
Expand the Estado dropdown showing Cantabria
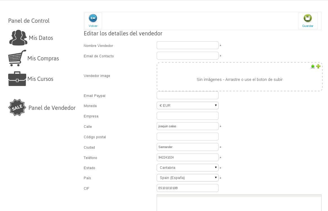click(x=188, y=168)
